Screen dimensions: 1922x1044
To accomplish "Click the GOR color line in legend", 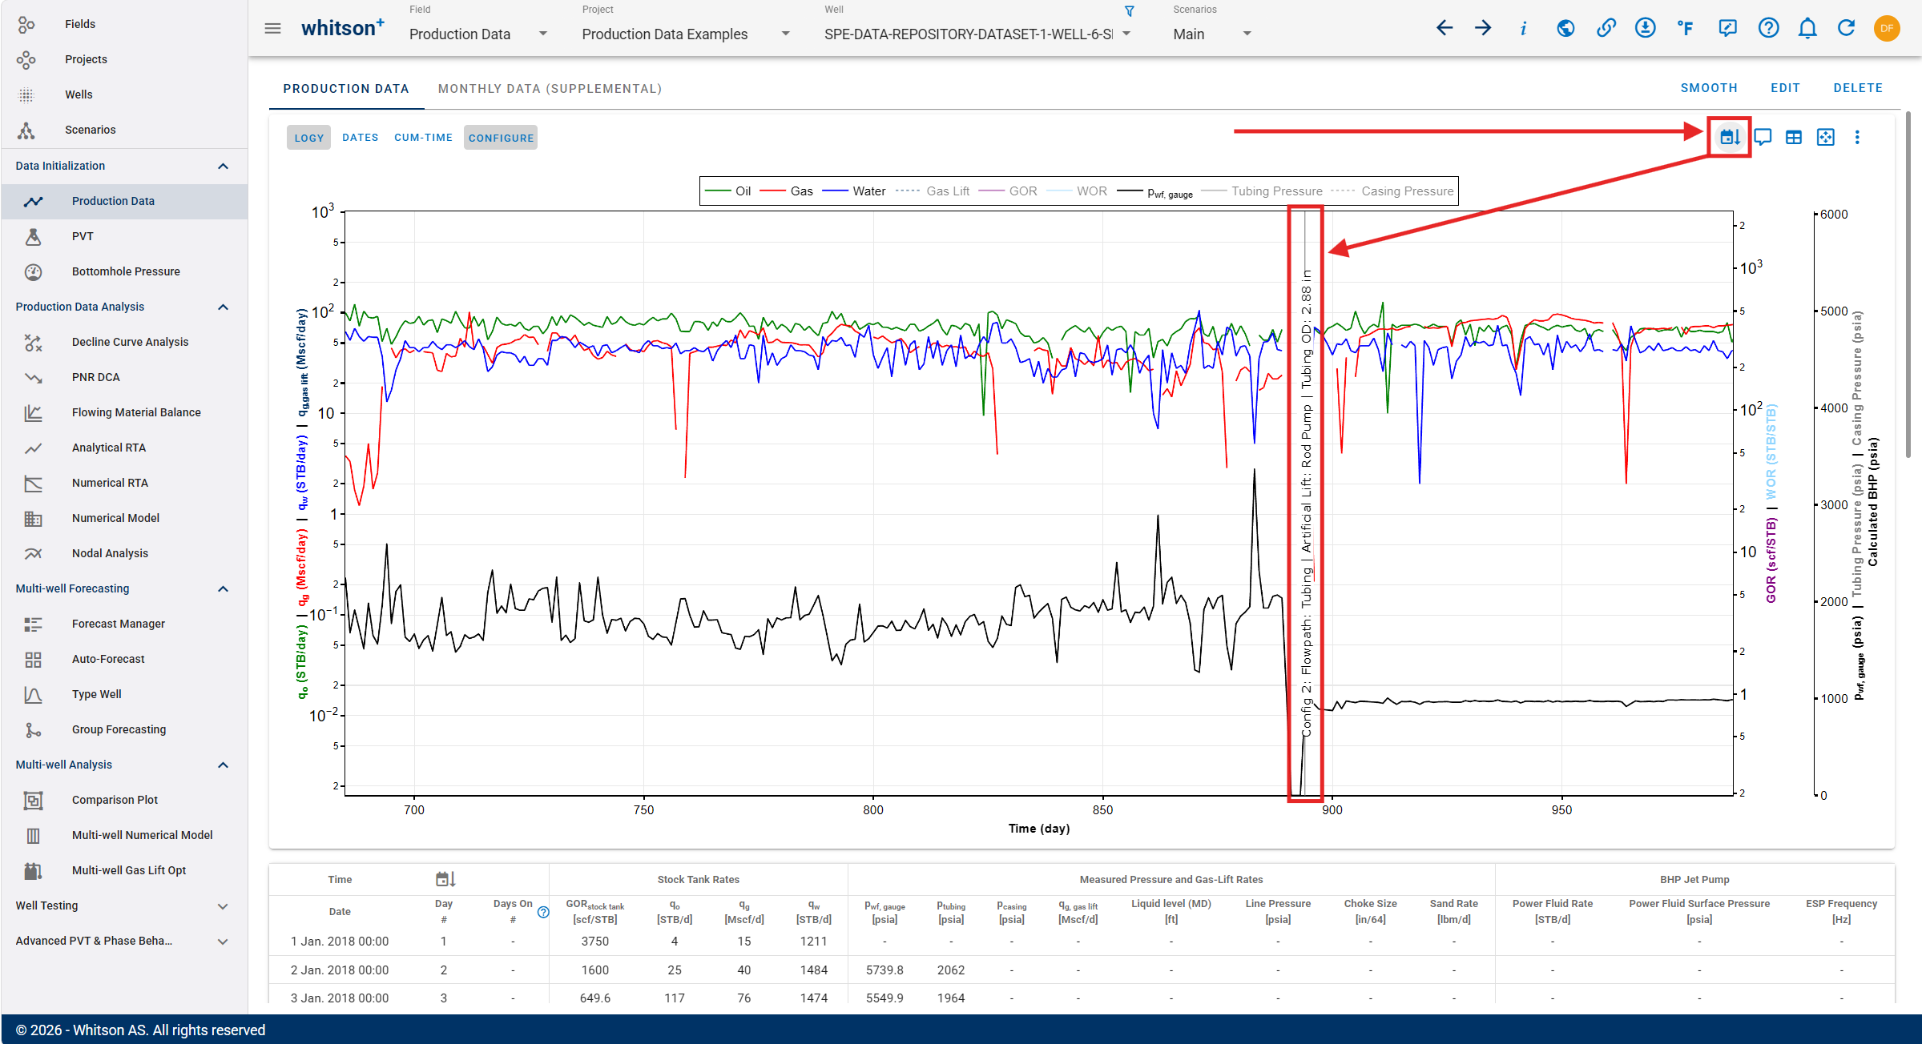I will [x=991, y=191].
